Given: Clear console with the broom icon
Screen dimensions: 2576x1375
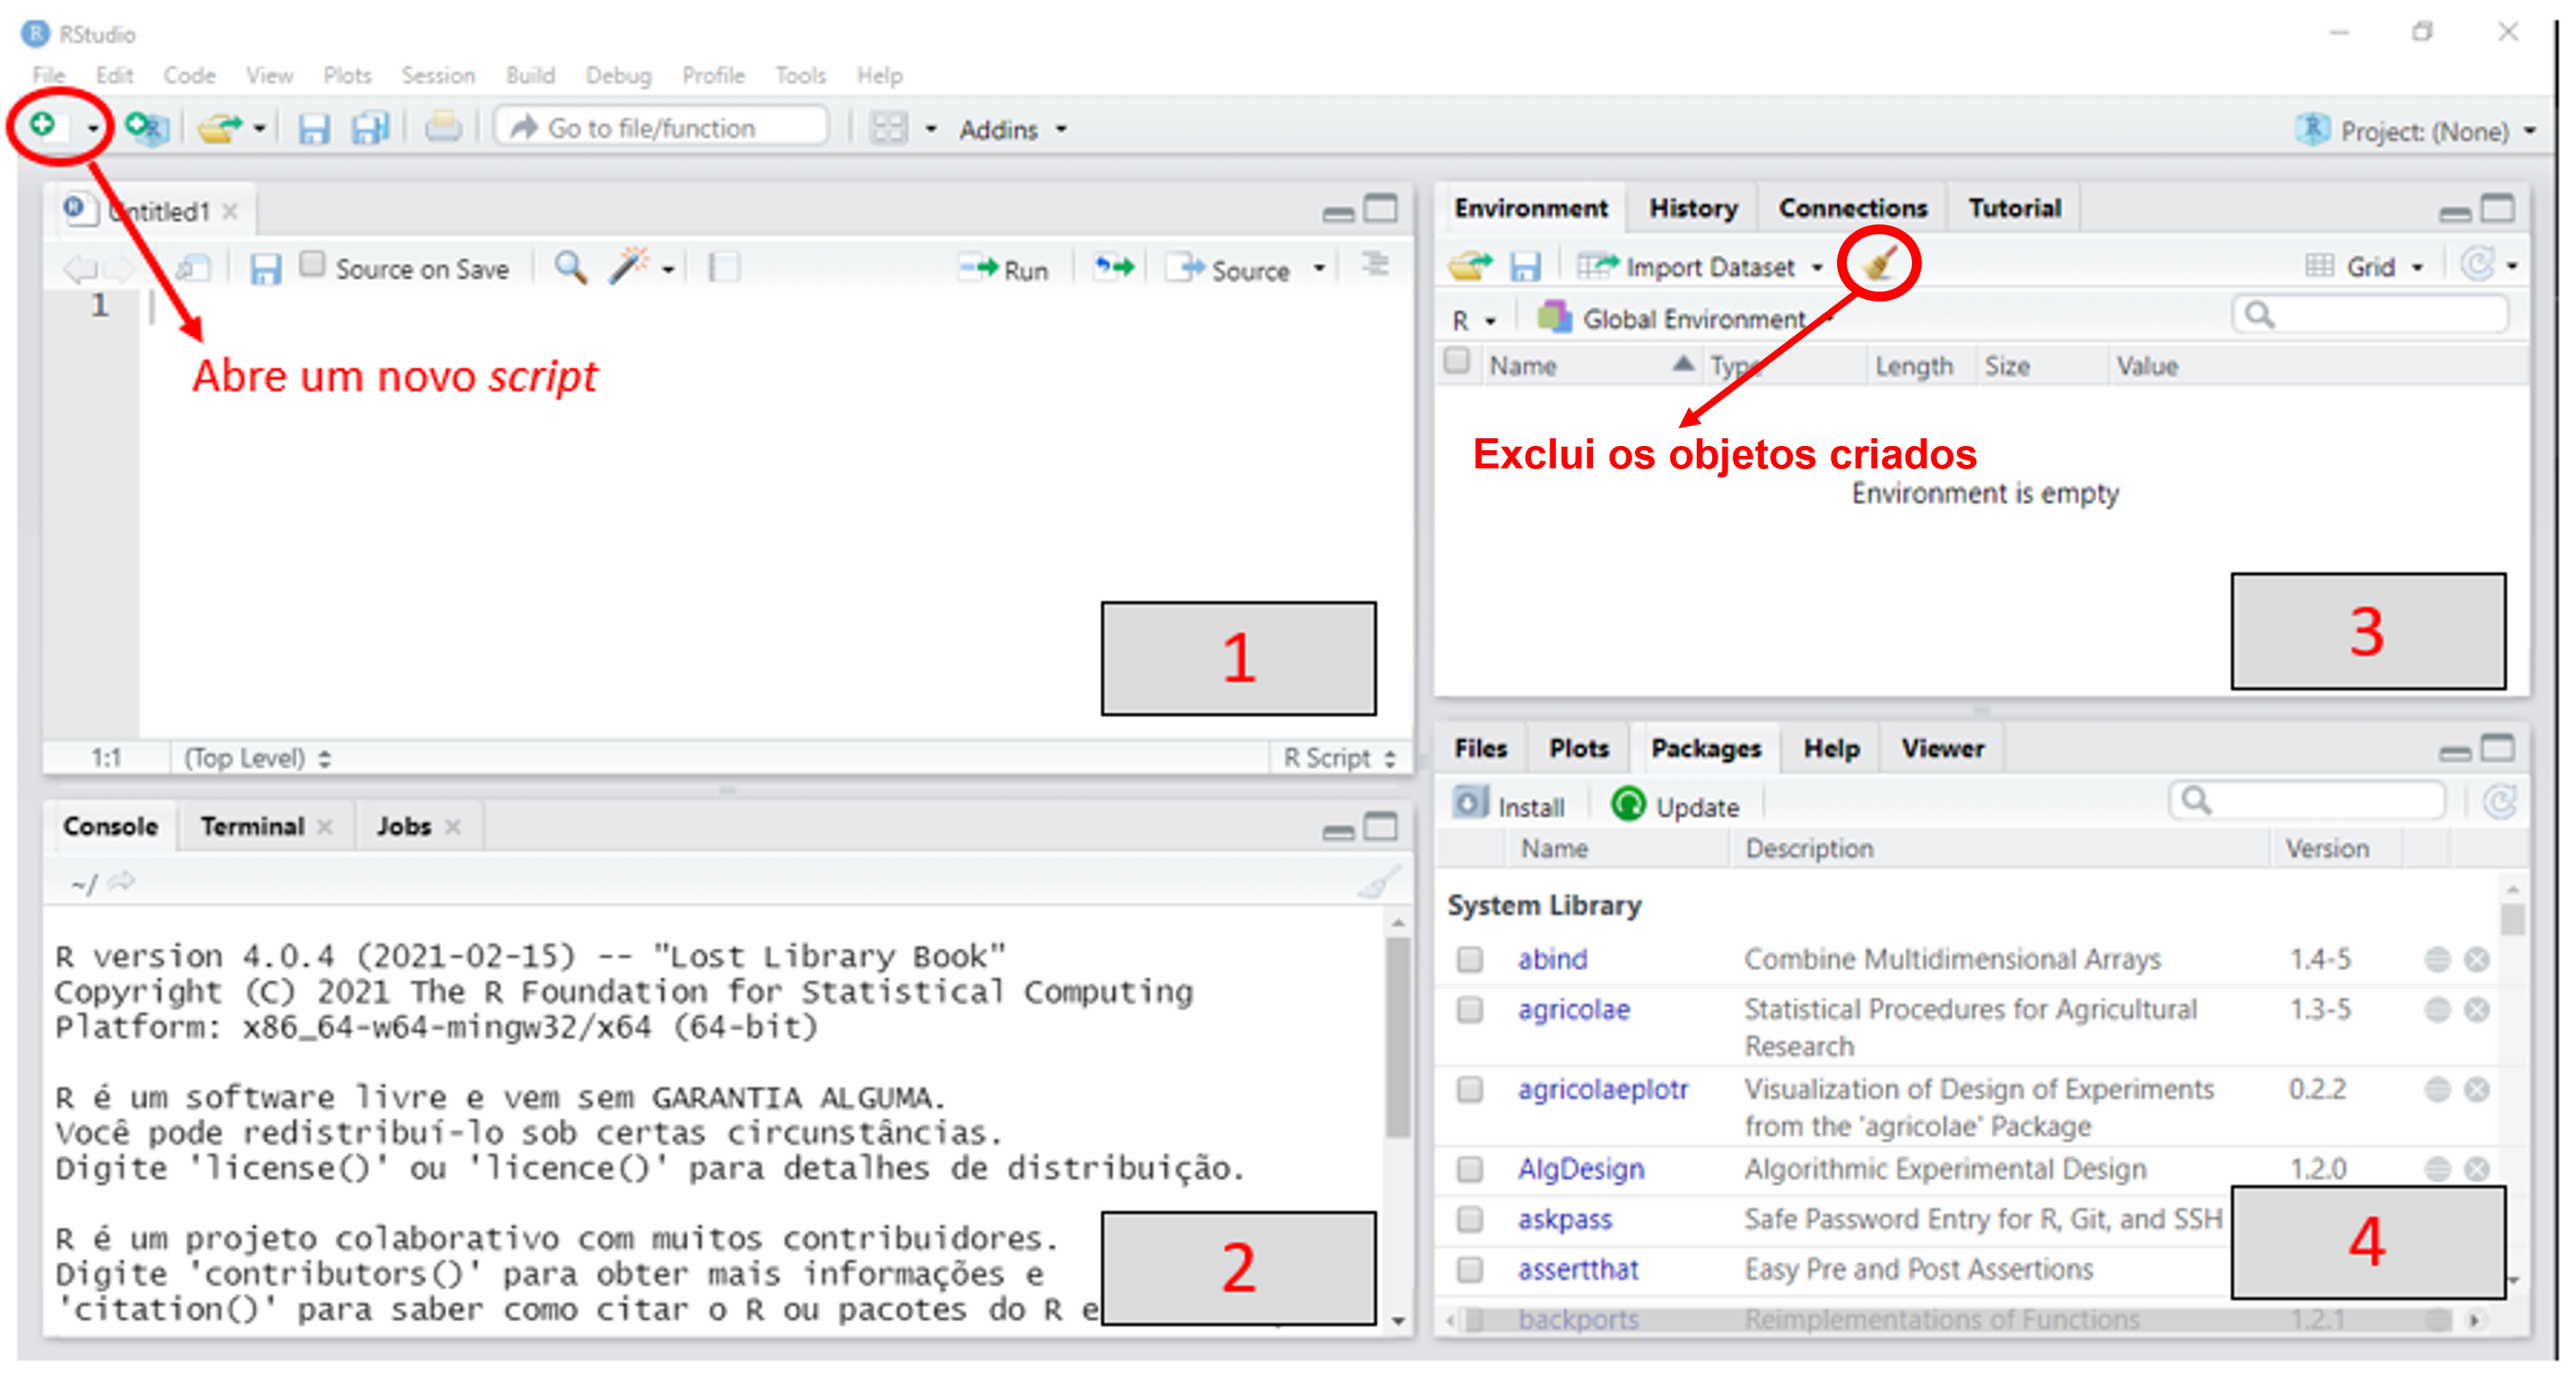Looking at the screenshot, I should tap(1379, 882).
